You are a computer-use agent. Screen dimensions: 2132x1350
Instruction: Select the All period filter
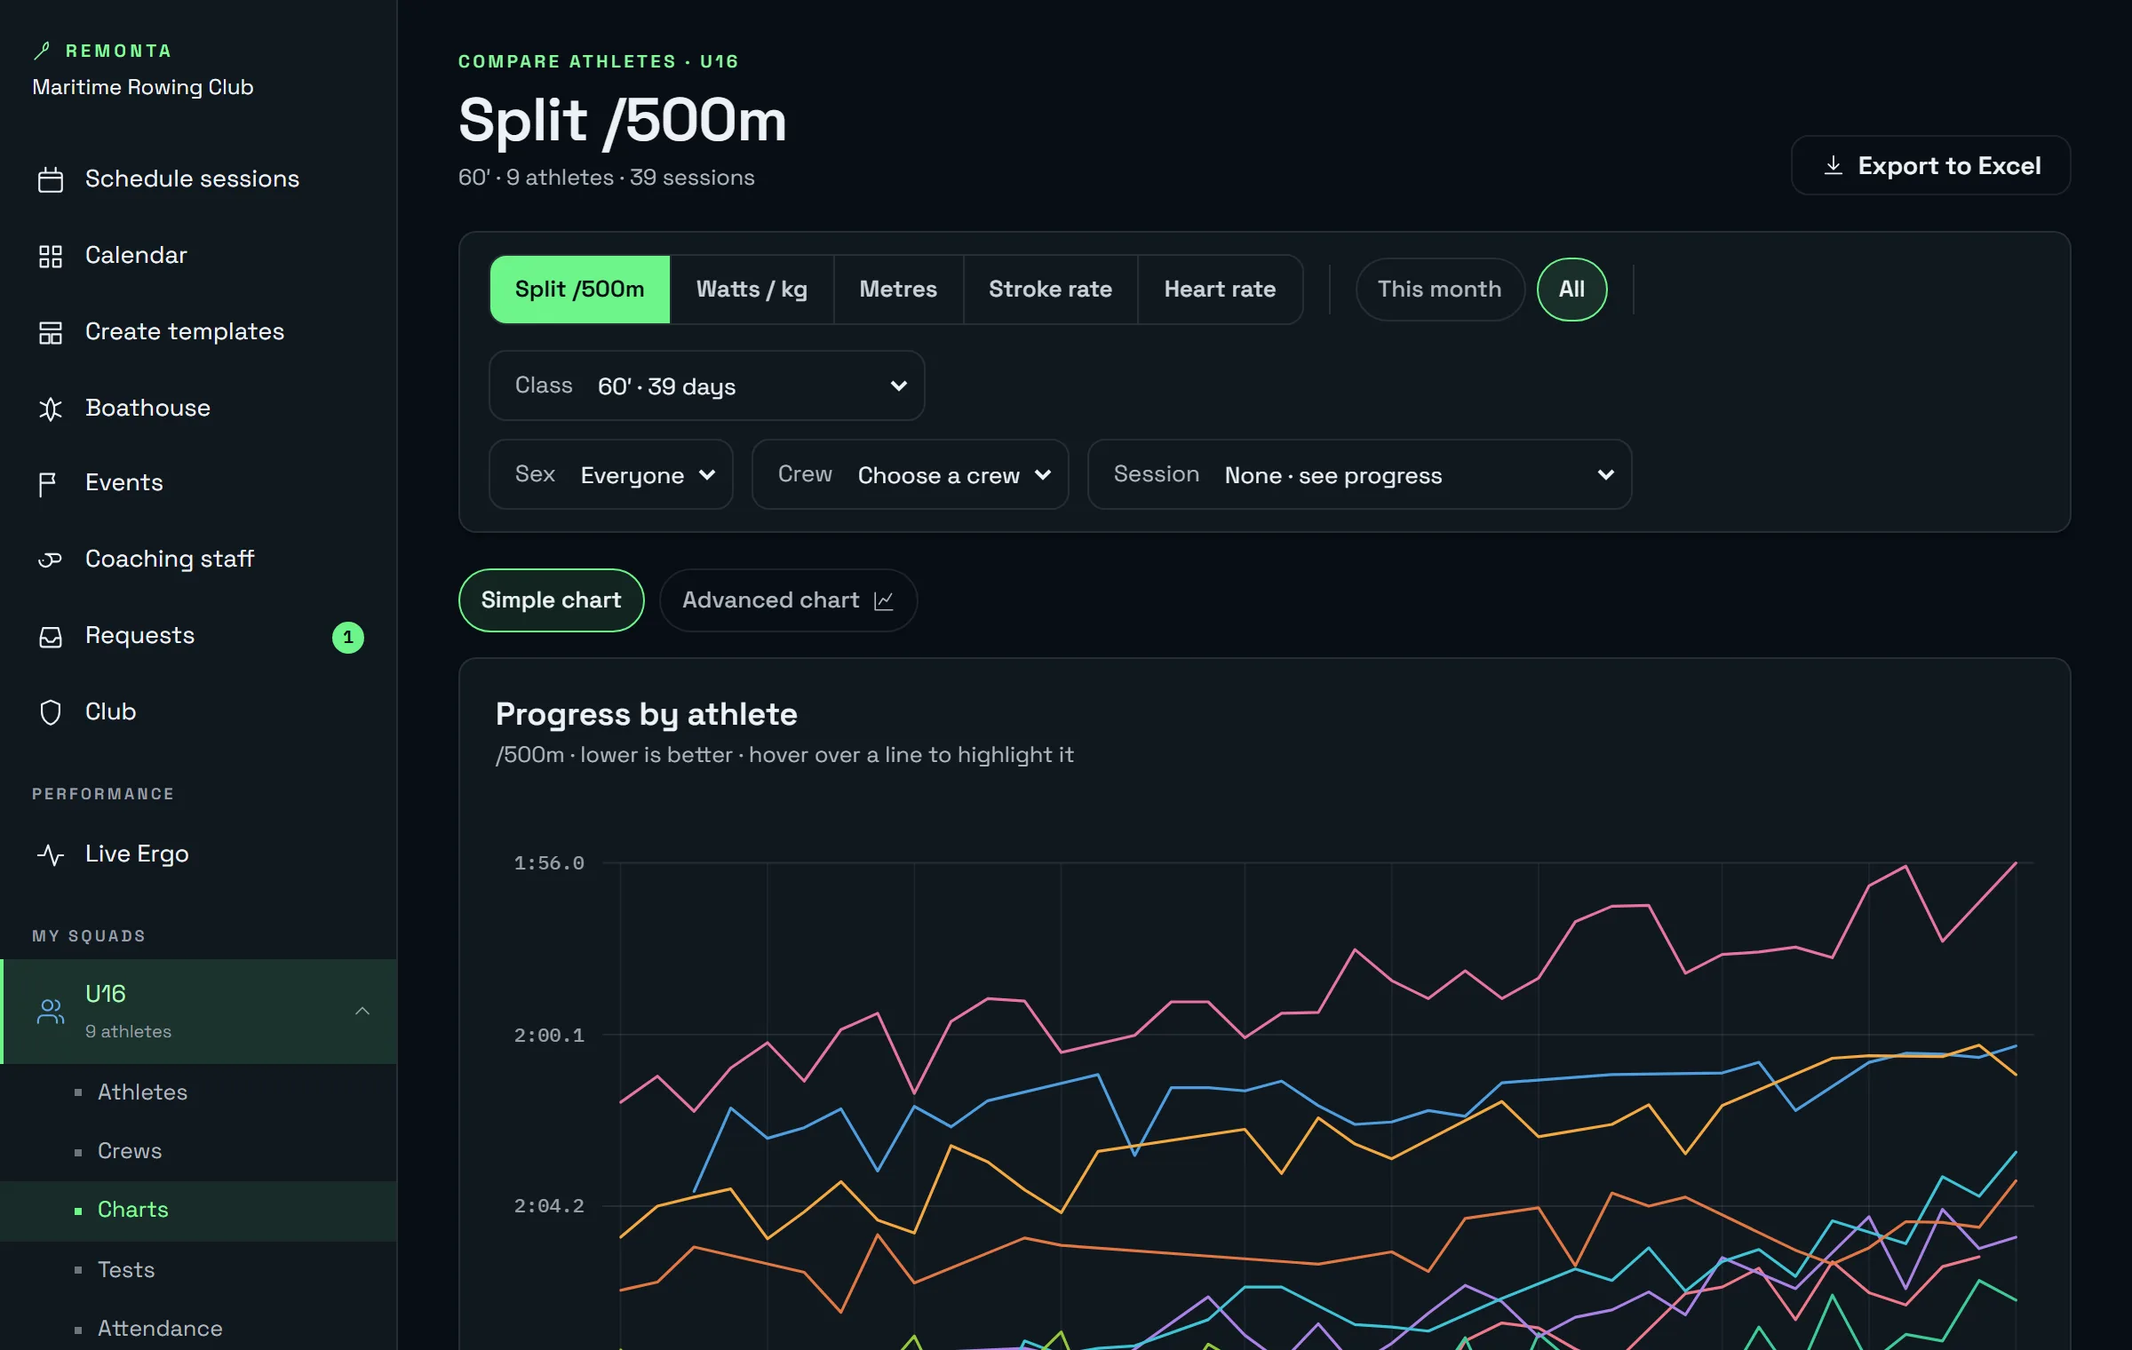[x=1571, y=289]
